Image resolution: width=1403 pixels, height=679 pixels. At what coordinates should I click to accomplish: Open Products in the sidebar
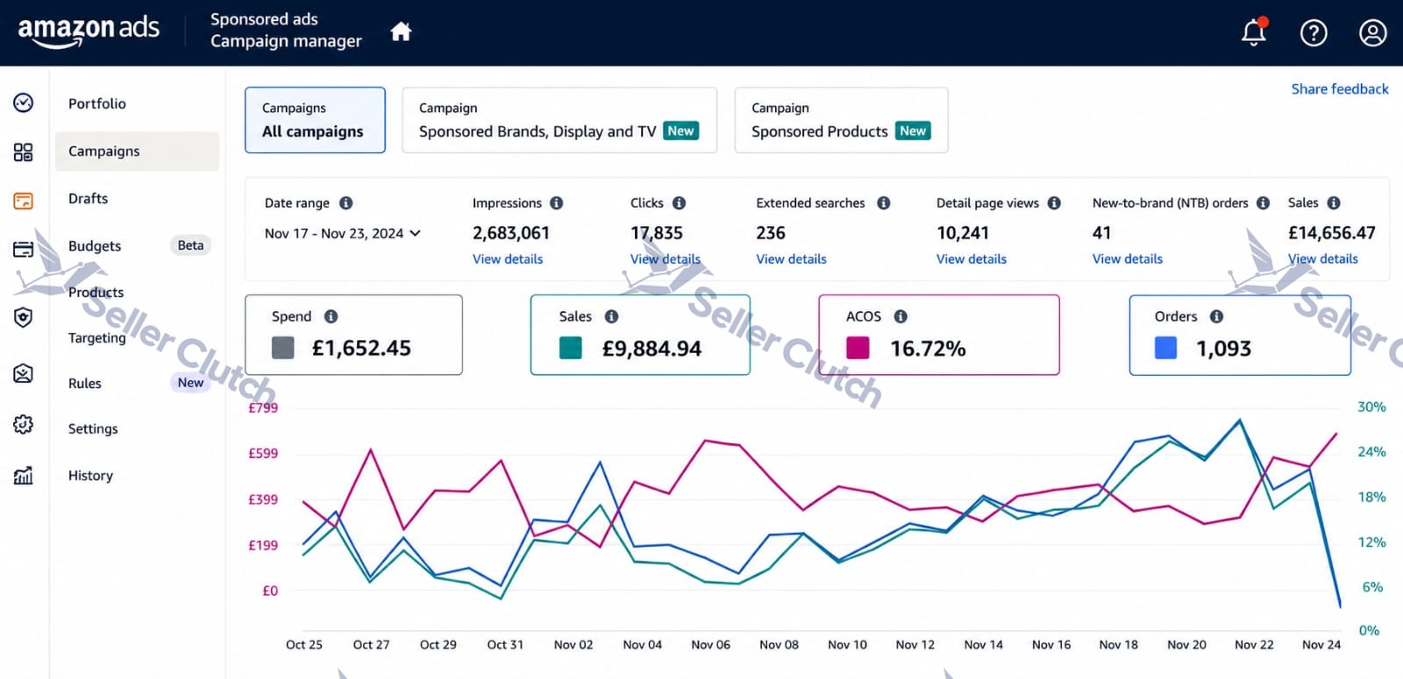tap(96, 293)
